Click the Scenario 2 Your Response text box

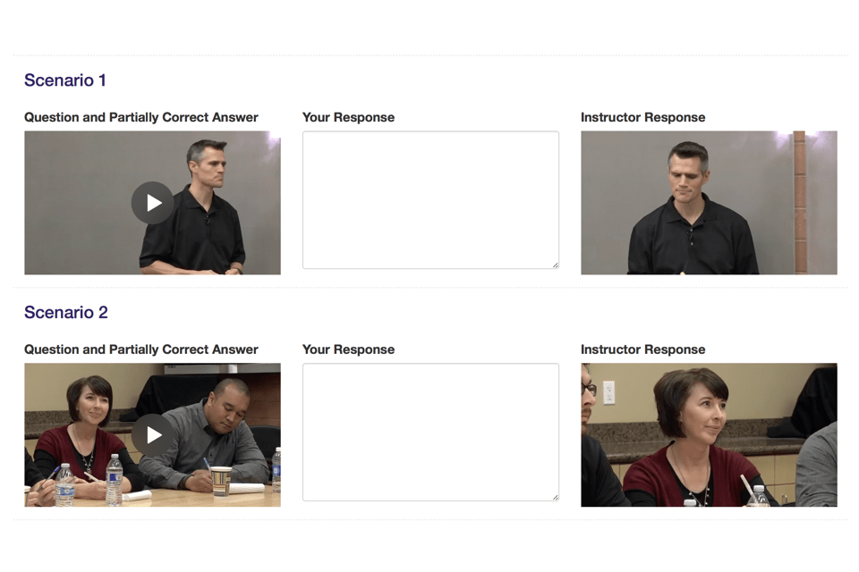pos(430,432)
